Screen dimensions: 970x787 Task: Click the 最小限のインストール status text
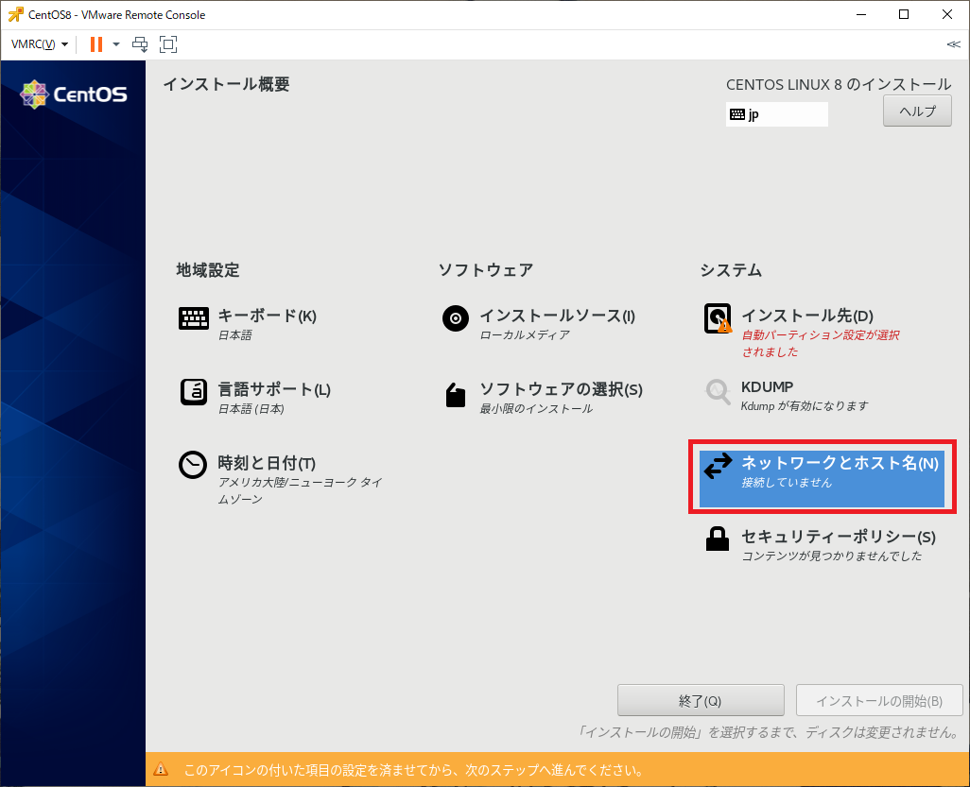(x=536, y=409)
